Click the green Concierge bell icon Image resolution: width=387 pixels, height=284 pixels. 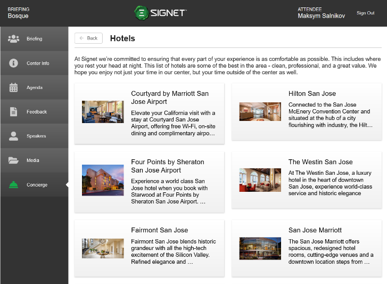(14, 185)
